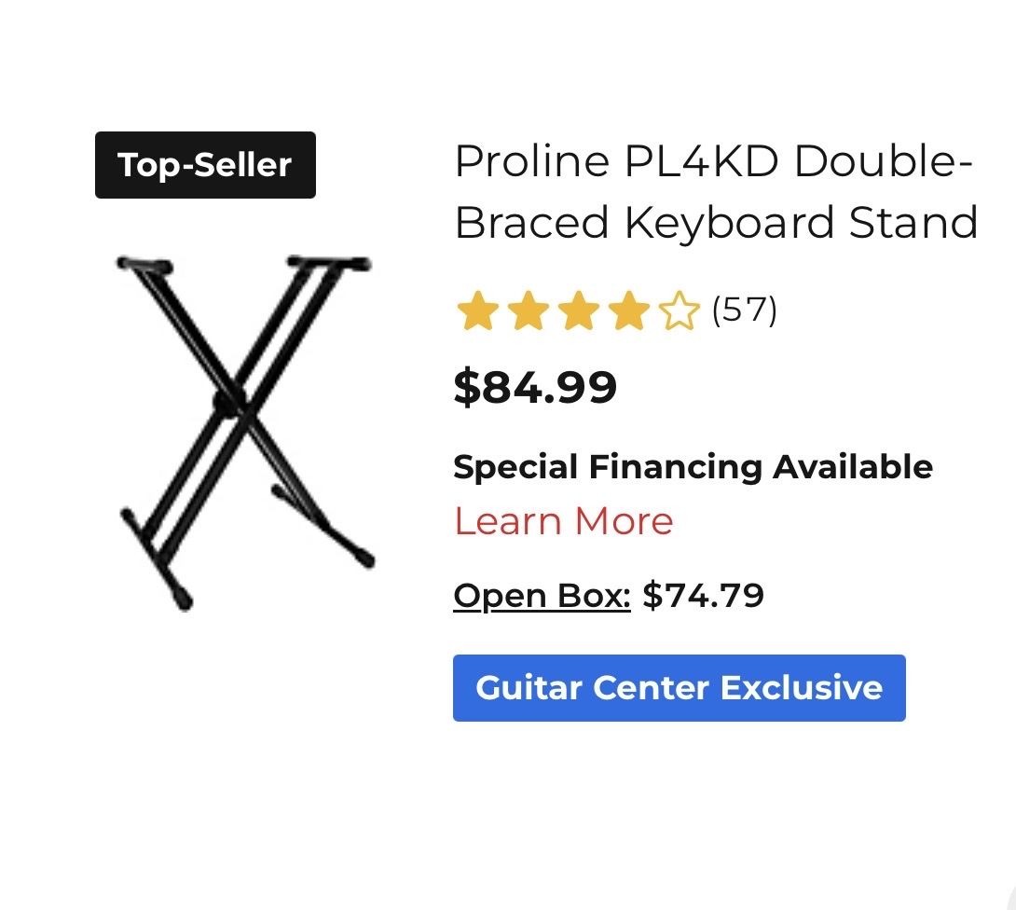The width and height of the screenshot is (1016, 910).
Task: Click the fourth gold rating star
Action: point(629,311)
